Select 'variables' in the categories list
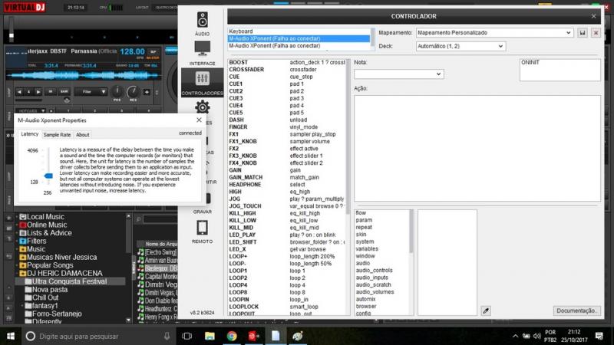This screenshot has width=614, height=345. click(x=367, y=248)
